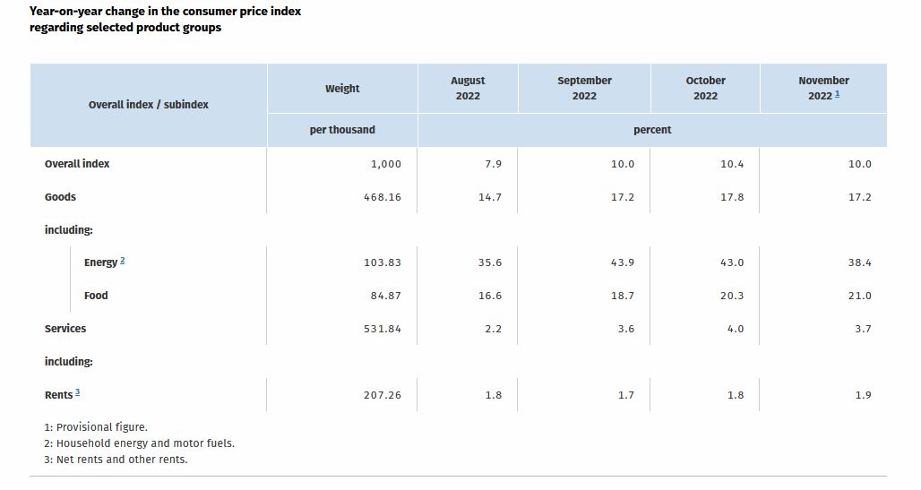921x490 pixels.
Task: Open footnote 2 link next to Energy
Action: pyautogui.click(x=122, y=261)
